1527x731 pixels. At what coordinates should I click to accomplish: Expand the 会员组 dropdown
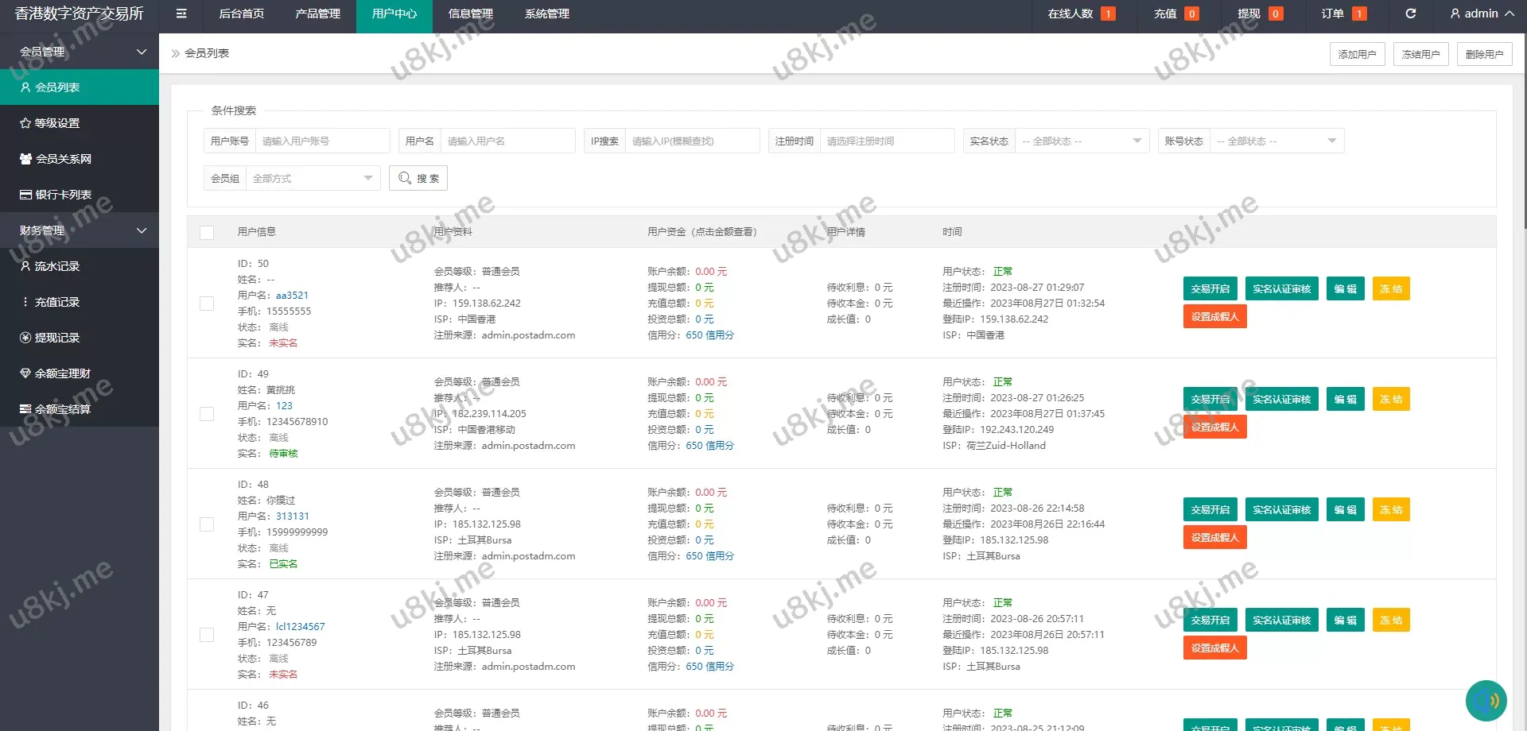[x=313, y=178]
